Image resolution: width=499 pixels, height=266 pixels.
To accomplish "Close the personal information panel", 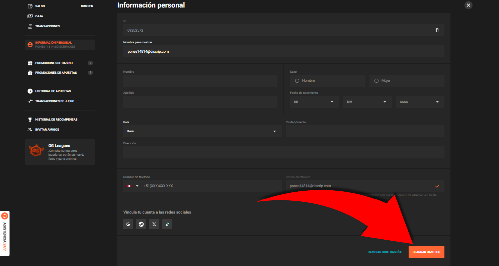I will 468,5.
